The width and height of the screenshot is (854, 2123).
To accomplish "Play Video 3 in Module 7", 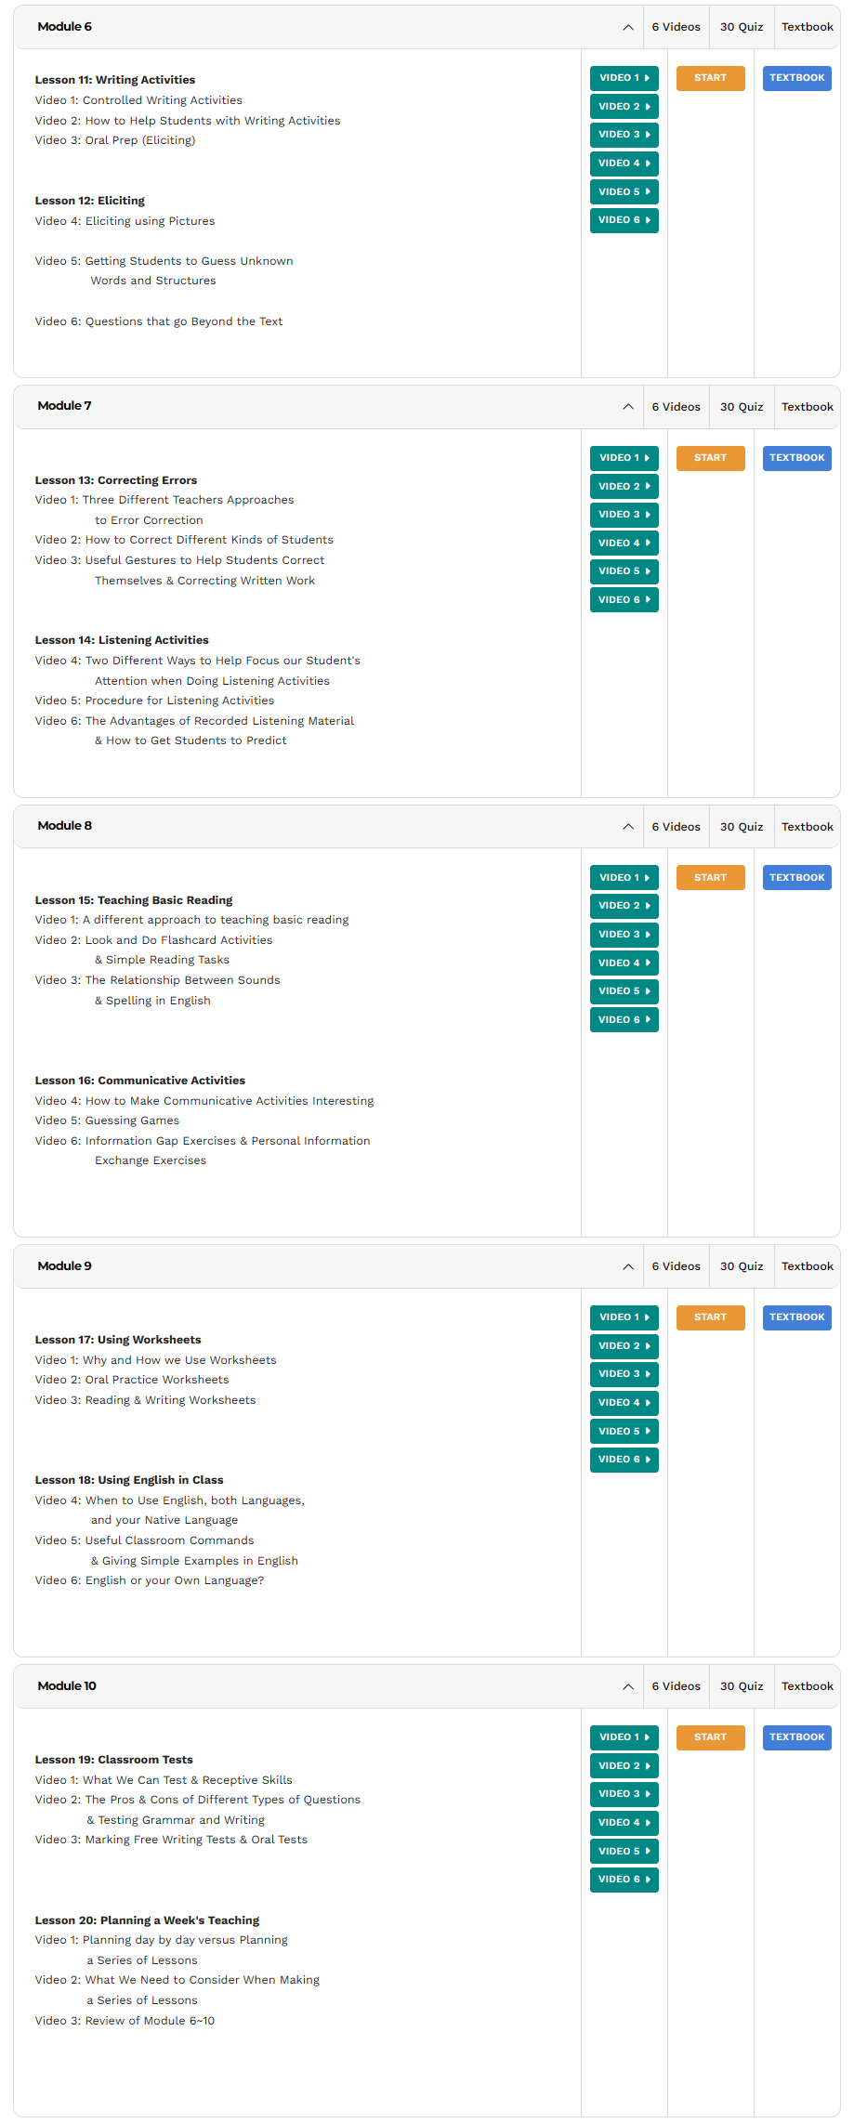I will coord(624,515).
